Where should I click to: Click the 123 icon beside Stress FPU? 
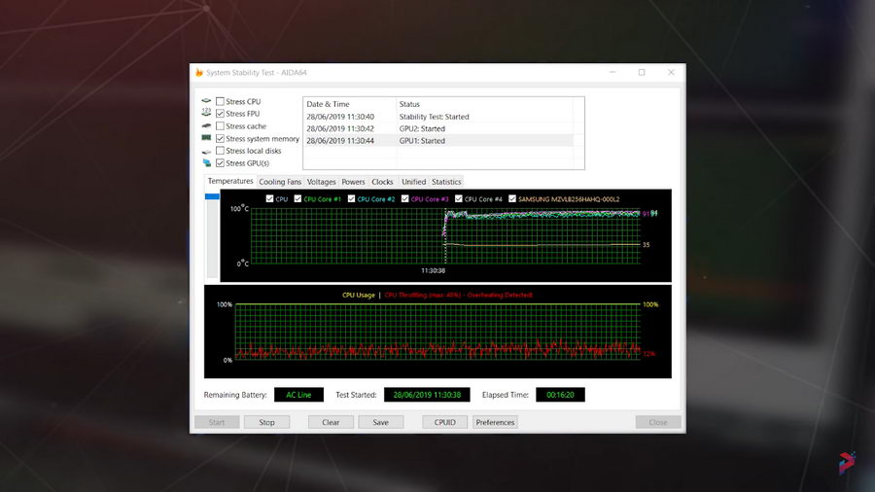(x=206, y=114)
